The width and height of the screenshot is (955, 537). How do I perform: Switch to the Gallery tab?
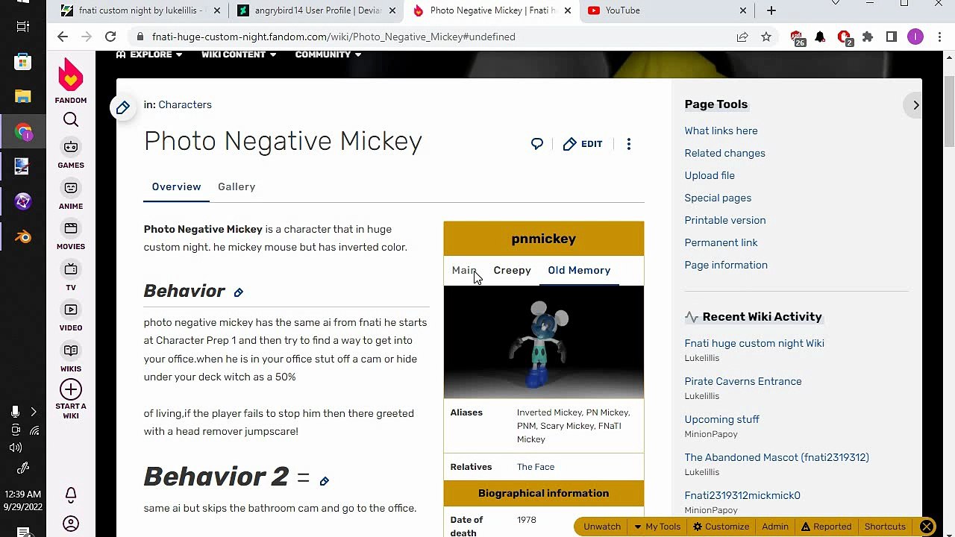pyautogui.click(x=237, y=186)
